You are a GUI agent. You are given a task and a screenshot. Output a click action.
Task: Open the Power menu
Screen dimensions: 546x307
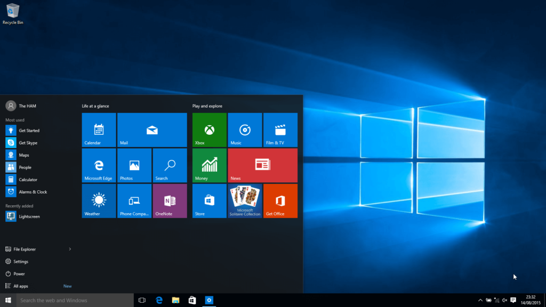click(x=19, y=273)
